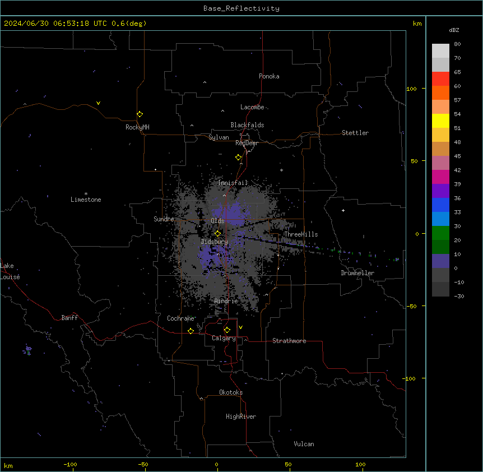The image size is (483, 472).
Task: Select the 57-60 dBZ orange legend swatch
Action: [x=440, y=92]
